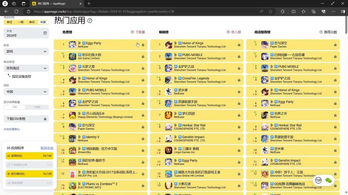Open the tab actions menu icon
Viewport: 348px width, 195px height.
click(x=23, y=4)
